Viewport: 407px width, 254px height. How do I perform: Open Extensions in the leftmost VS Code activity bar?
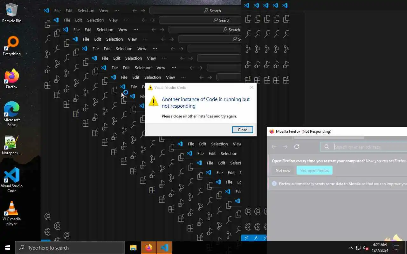(47, 85)
